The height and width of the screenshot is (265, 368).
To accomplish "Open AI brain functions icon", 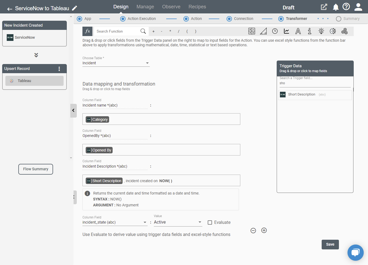I will (333, 31).
